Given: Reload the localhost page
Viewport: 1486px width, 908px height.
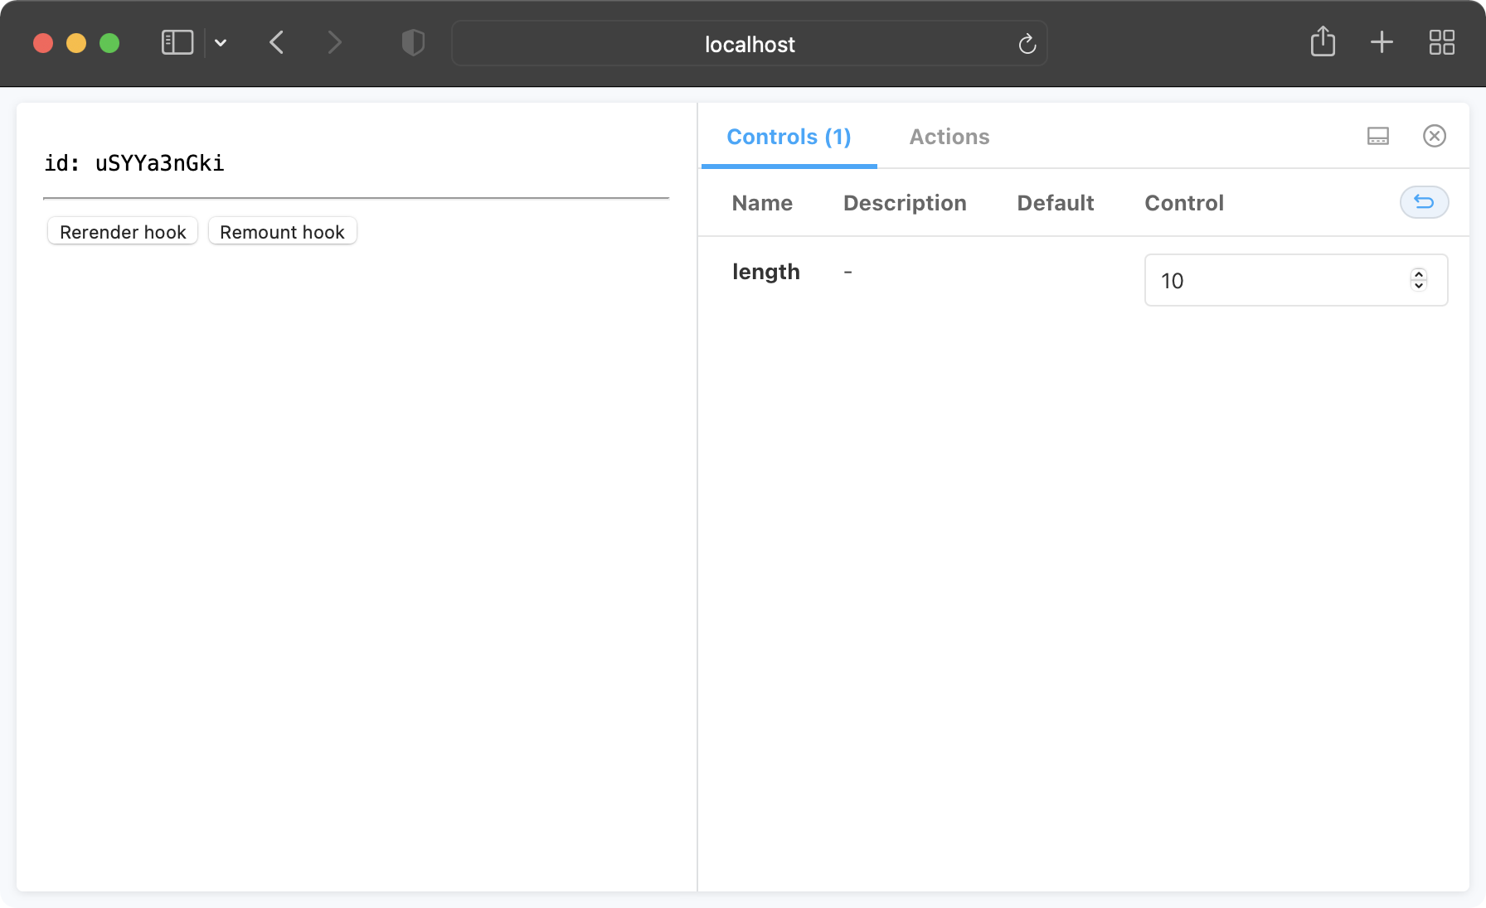Looking at the screenshot, I should click(1027, 44).
